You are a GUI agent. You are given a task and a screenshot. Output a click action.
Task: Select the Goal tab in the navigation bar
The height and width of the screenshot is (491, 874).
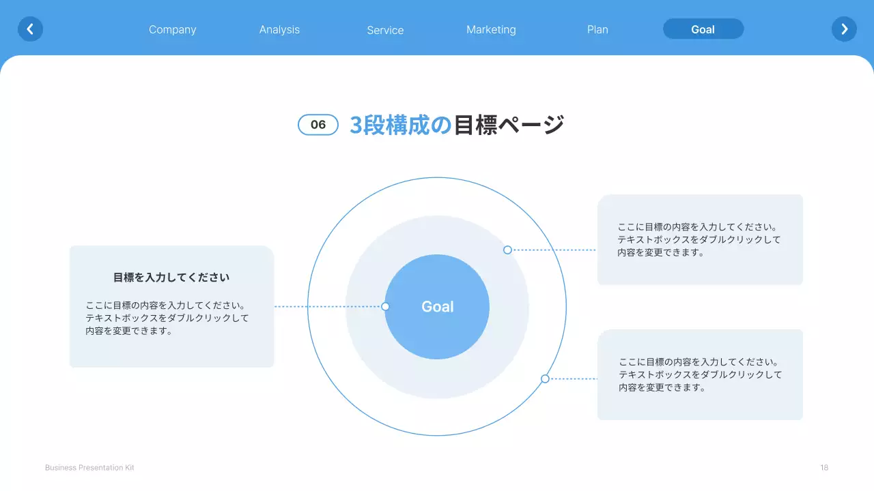(703, 29)
